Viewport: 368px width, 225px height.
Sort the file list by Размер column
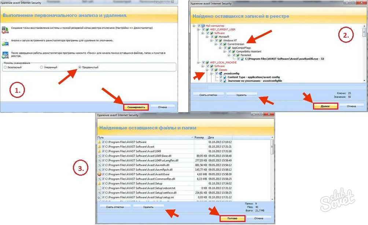(x=200, y=137)
